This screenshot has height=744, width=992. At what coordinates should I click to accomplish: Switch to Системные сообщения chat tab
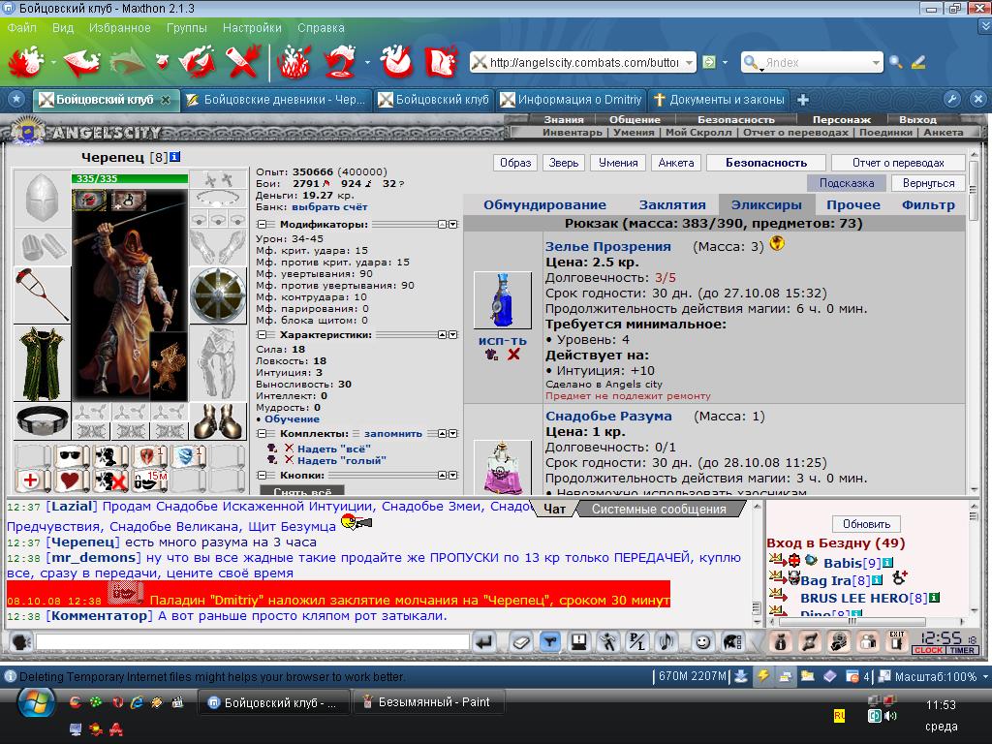point(659,510)
